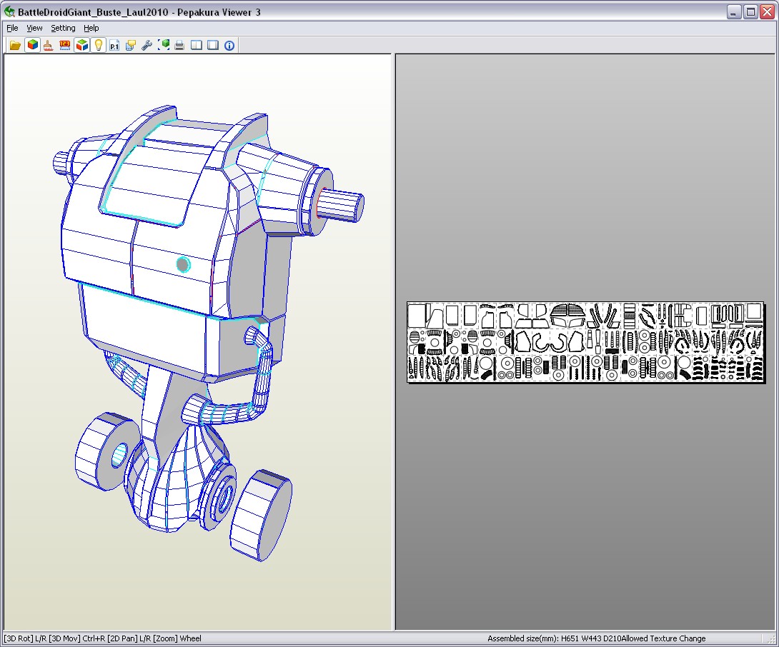Open the View menu
The image size is (779, 647).
tap(34, 28)
